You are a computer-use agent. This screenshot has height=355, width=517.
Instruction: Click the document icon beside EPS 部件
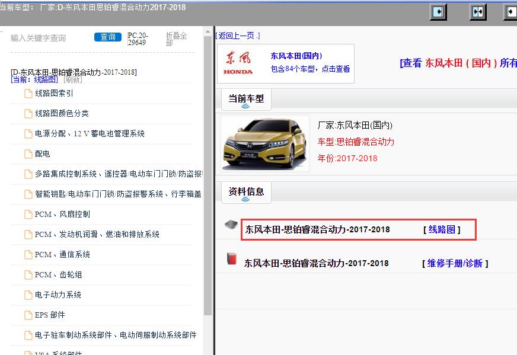[x=28, y=315]
